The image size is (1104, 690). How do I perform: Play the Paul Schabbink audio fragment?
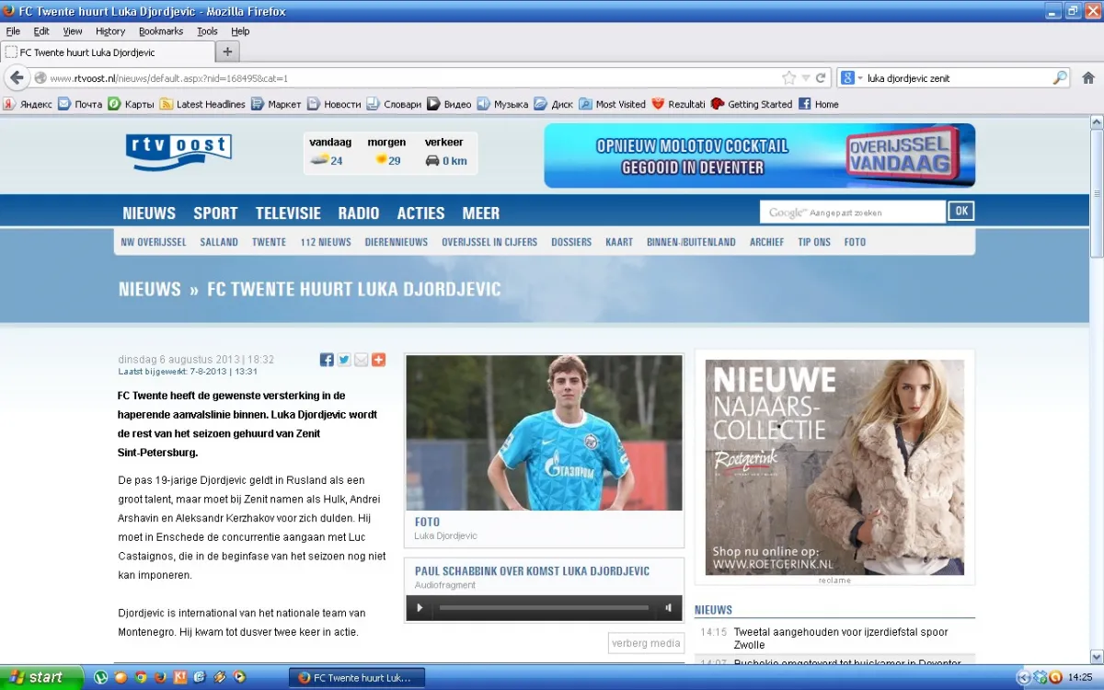(x=420, y=607)
